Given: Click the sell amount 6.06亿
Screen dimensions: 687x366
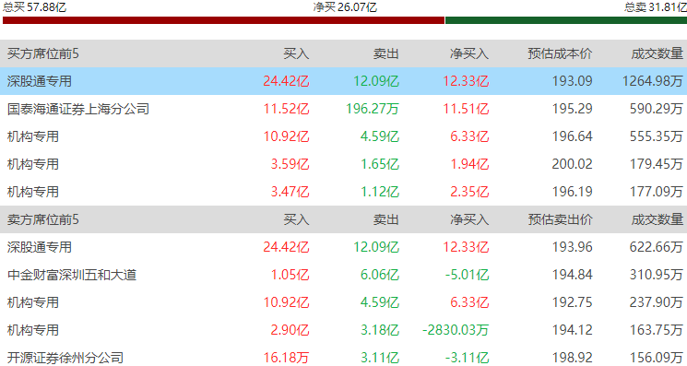Looking at the screenshot, I should point(380,275).
